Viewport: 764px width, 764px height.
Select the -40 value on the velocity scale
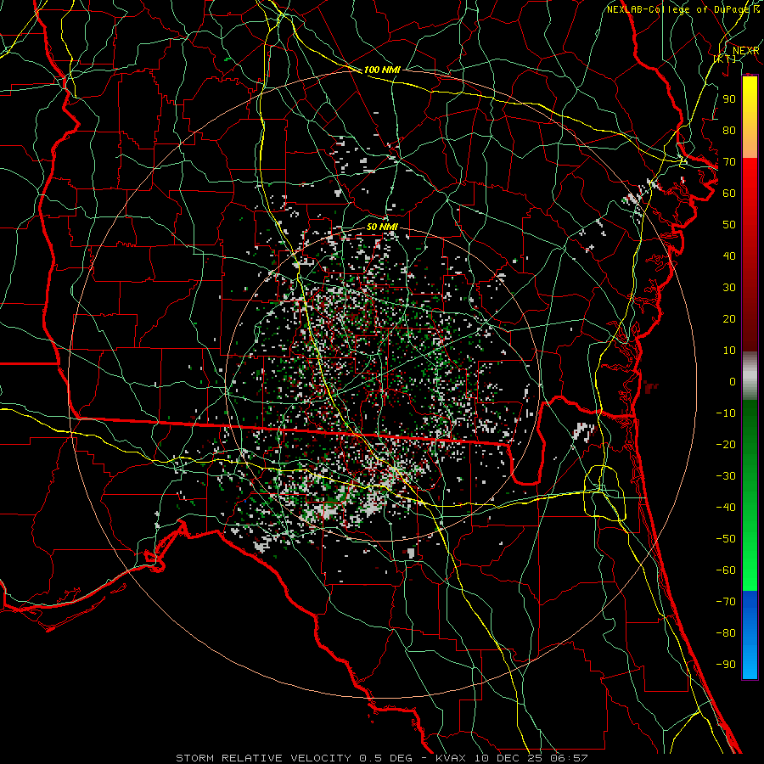[x=726, y=508]
